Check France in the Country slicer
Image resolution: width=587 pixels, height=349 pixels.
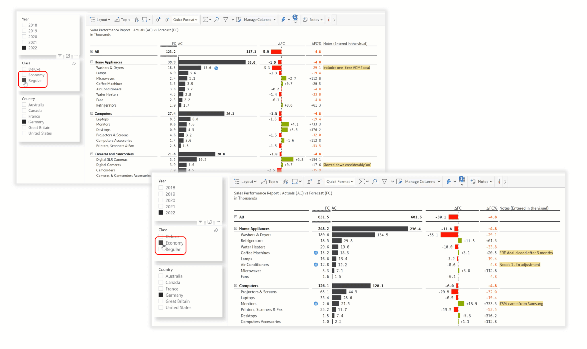(x=24, y=116)
